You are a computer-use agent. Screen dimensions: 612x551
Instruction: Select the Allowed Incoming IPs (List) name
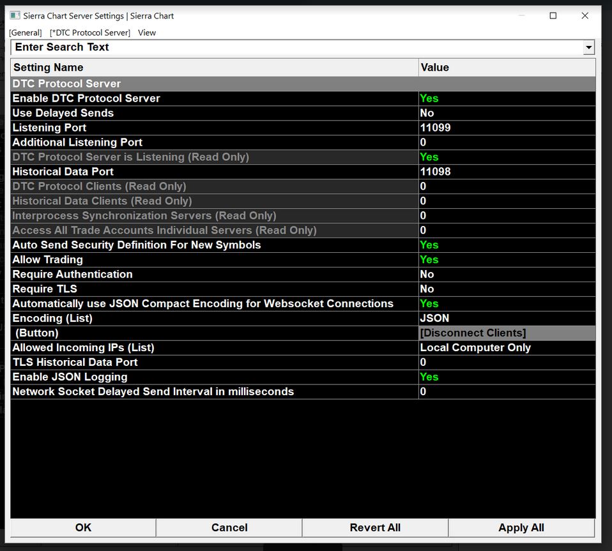pyautogui.click(x=214, y=347)
